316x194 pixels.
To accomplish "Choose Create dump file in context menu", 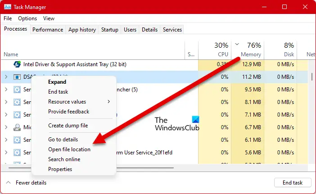I will [x=68, y=126].
